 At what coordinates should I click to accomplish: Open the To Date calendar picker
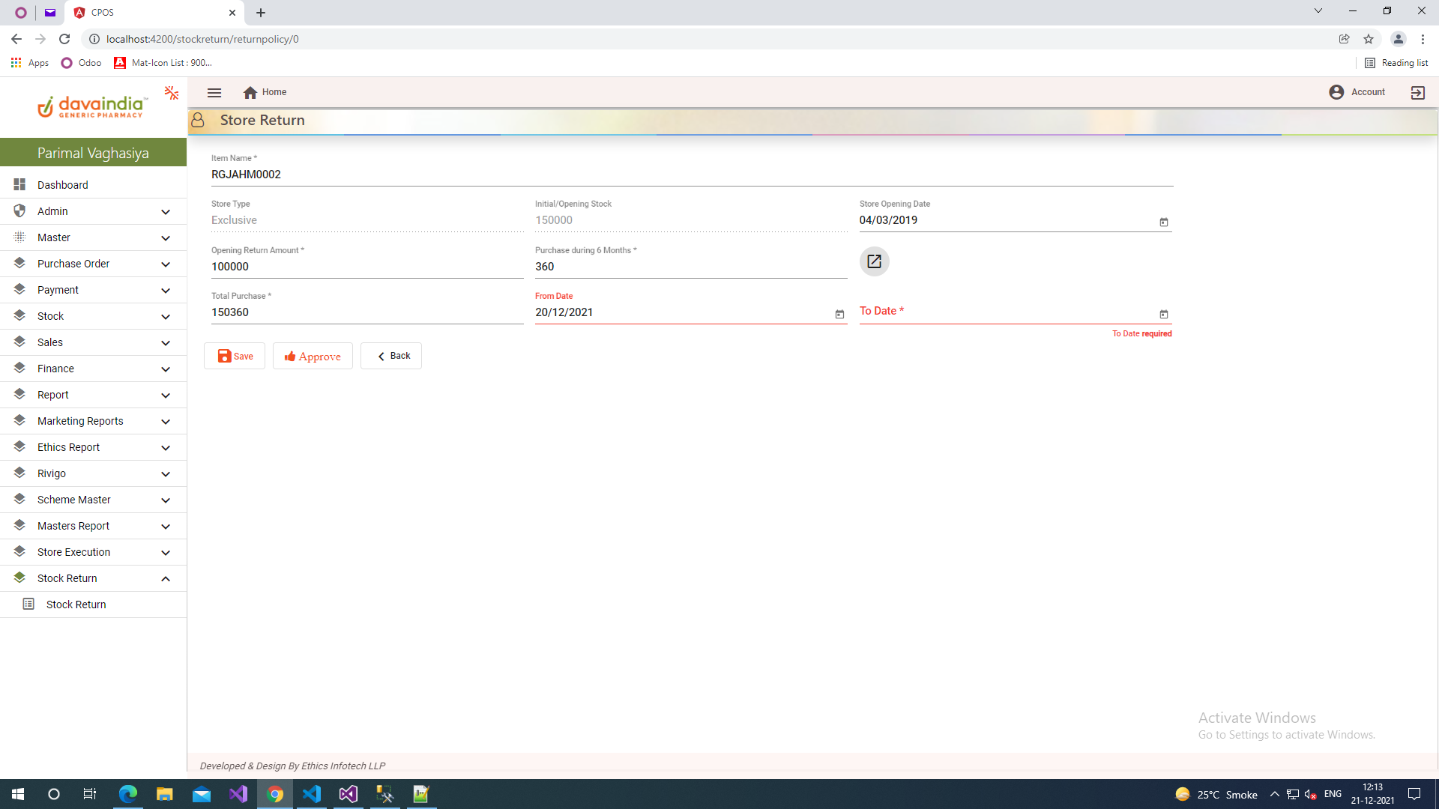(1164, 314)
